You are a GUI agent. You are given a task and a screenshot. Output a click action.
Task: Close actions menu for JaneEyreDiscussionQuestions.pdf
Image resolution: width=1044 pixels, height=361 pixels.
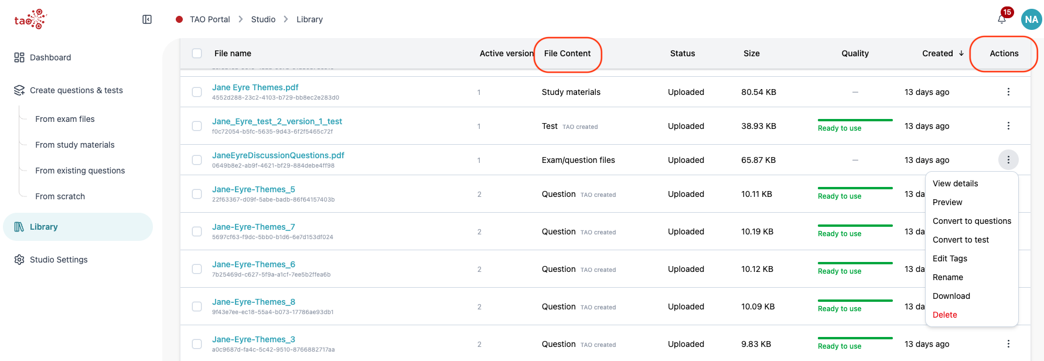click(x=1008, y=160)
